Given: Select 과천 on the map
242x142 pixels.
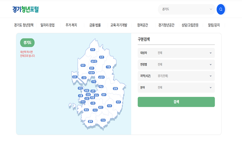Looking at the screenshot, I should (93, 91).
